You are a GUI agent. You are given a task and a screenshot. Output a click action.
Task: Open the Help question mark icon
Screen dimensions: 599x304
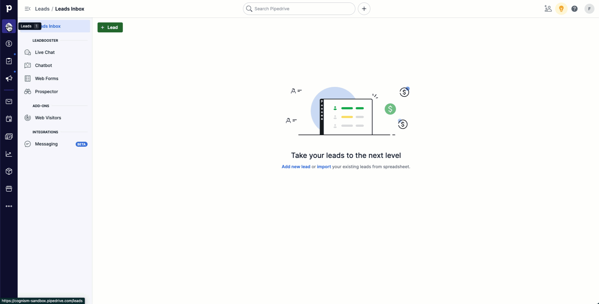pos(574,8)
